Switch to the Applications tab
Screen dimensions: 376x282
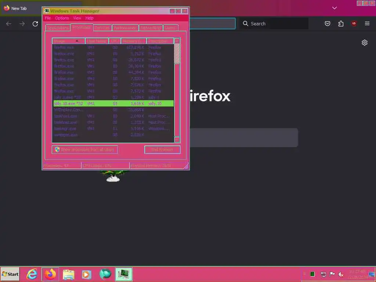[58, 28]
